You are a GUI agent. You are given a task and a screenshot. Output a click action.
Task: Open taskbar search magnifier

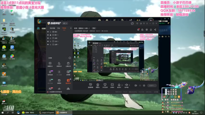tap(8, 112)
